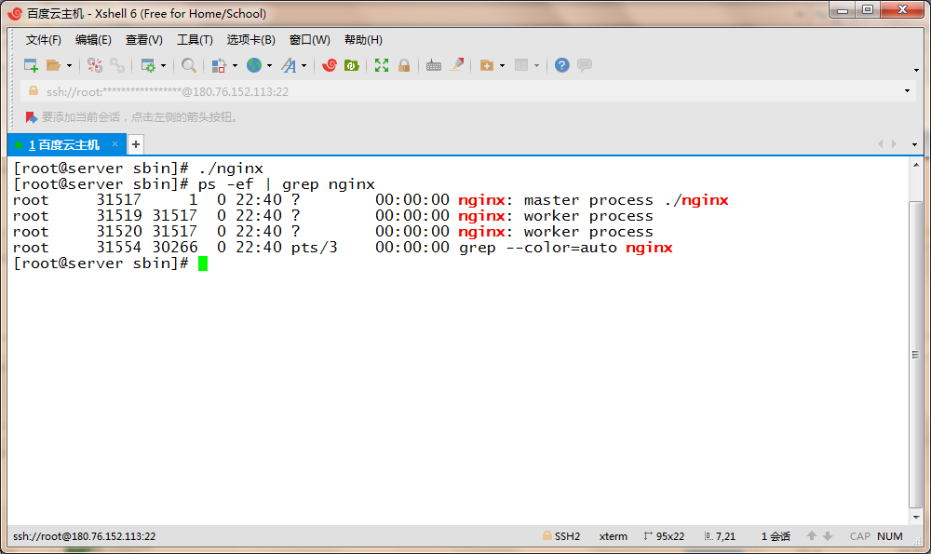This screenshot has height=554, width=931.
Task: Open the 工具(T) menu
Action: (x=195, y=40)
